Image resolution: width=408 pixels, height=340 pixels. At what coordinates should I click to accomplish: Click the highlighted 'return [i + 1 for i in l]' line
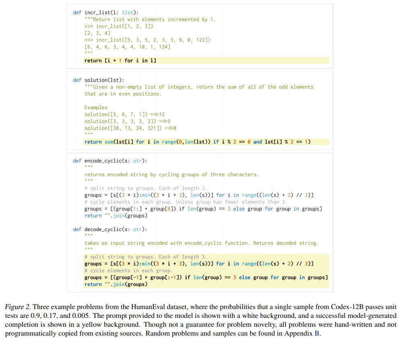point(120,60)
